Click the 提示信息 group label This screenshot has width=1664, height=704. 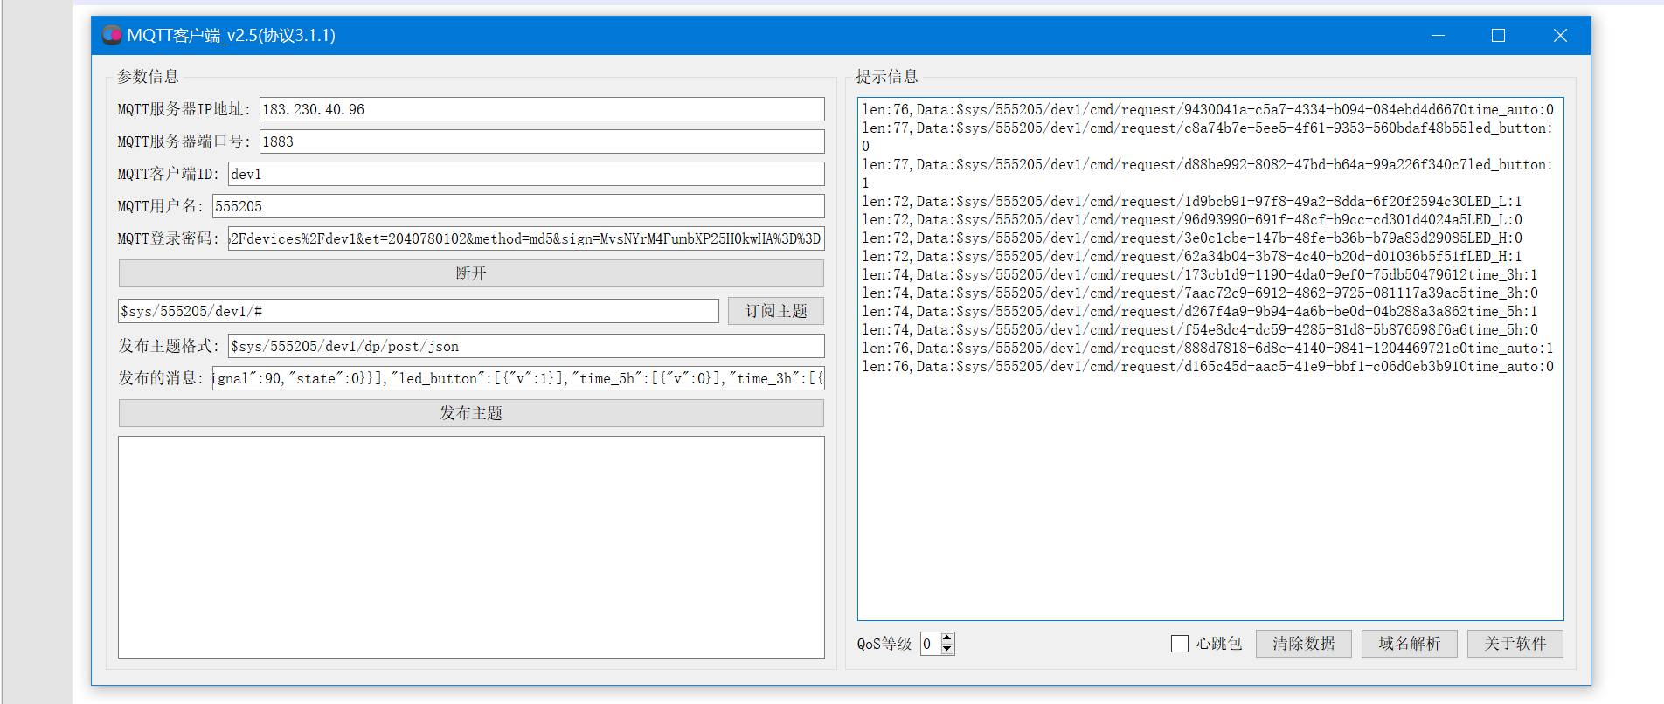click(x=887, y=76)
